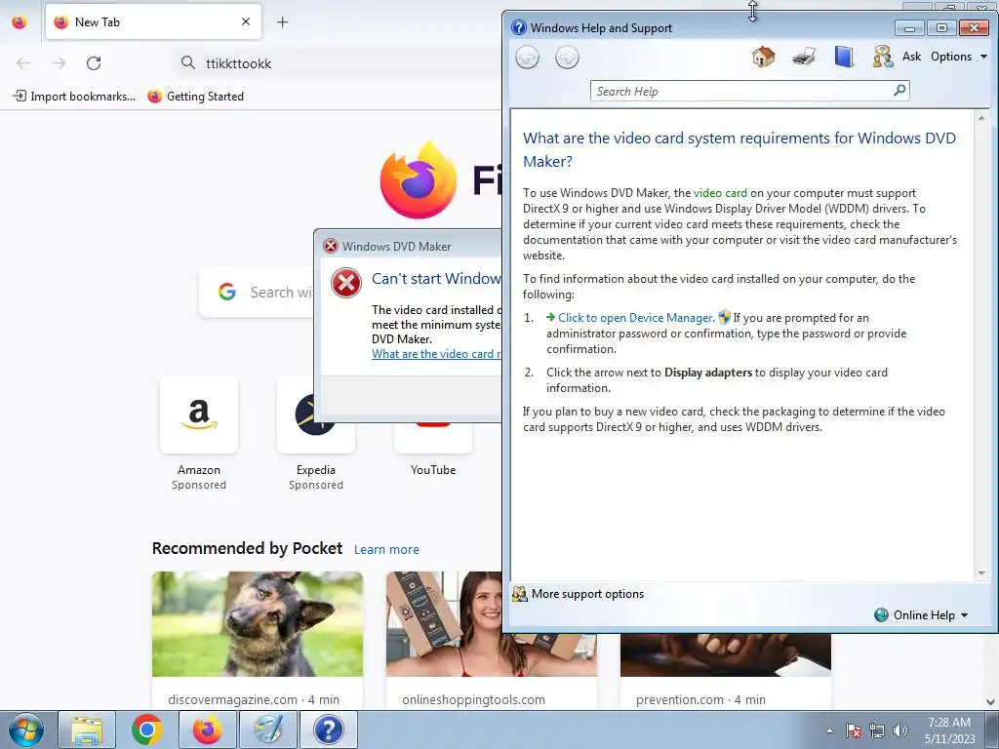Screen dimensions: 999x749
Task: Click the Help heading about video card requirements
Action: click(739, 149)
